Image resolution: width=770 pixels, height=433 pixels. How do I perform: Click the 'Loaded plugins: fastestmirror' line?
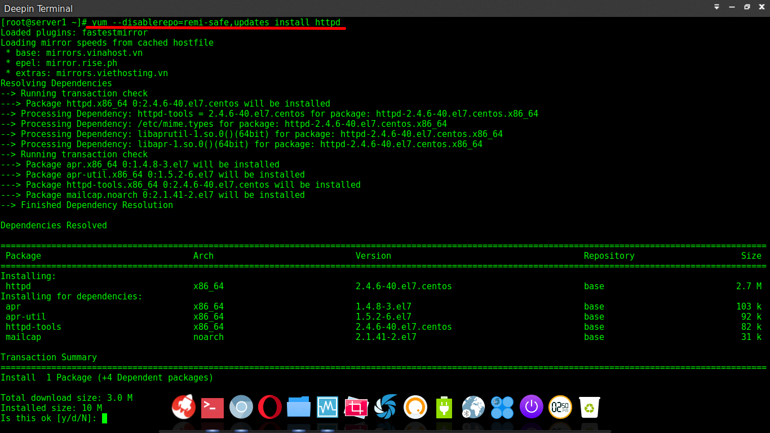click(74, 33)
